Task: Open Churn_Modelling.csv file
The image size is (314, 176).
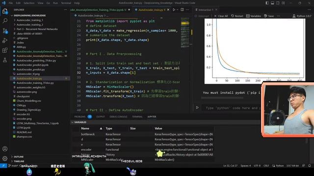Action: 28,101
